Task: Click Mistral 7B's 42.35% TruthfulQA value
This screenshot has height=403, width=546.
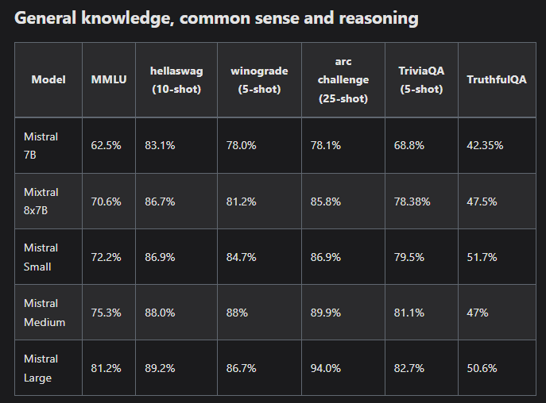Action: point(485,146)
